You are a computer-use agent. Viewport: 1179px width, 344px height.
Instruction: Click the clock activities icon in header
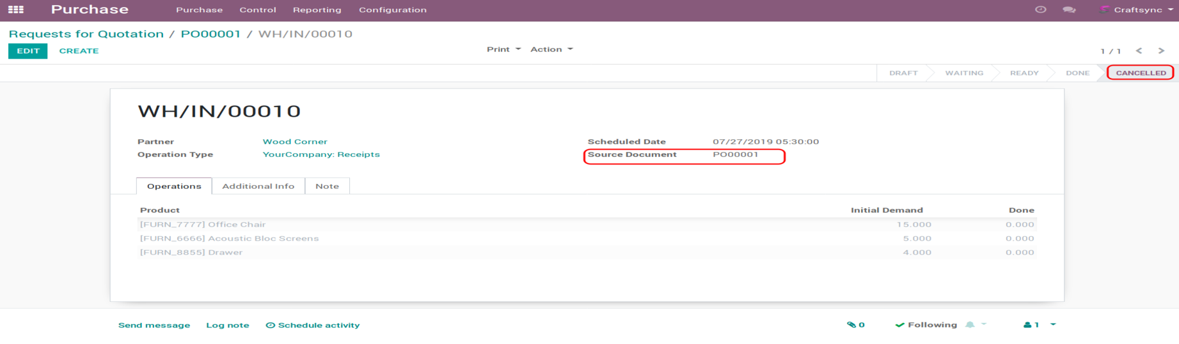(1040, 10)
